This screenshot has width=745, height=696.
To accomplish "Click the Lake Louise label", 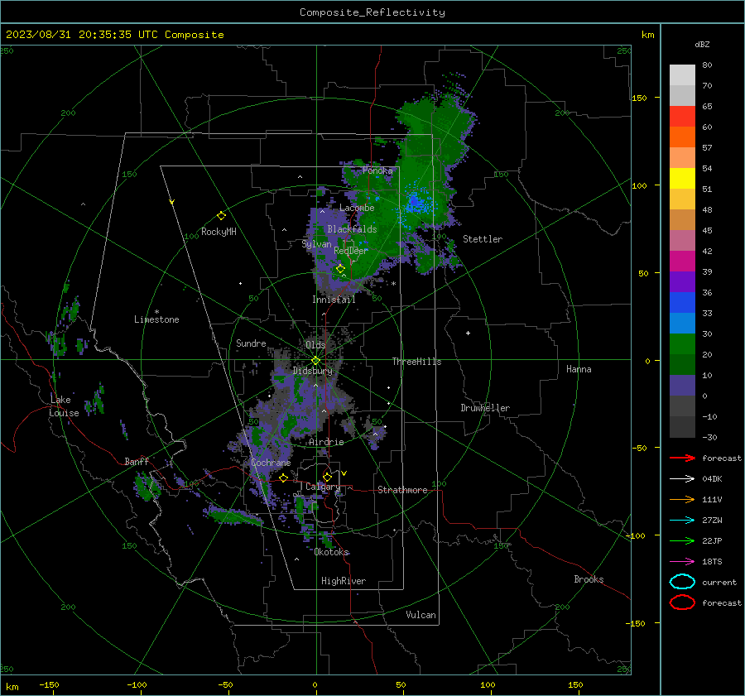I will [64, 406].
